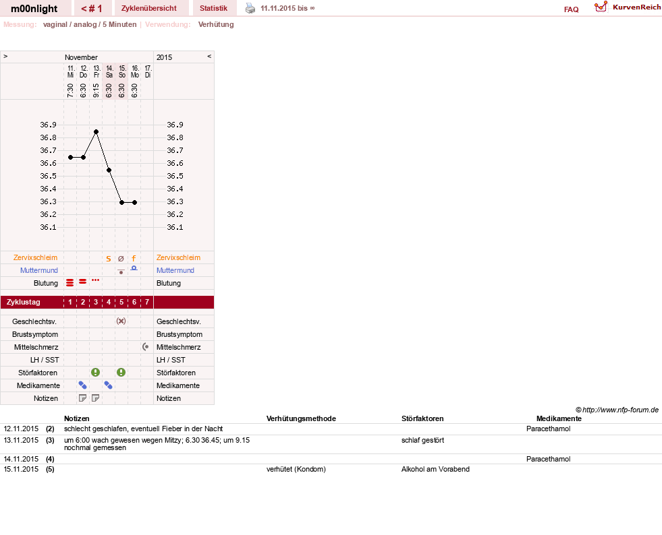Screen dimensions: 662x535
Task: Click the orange f cervical mucus symbol
Action: [x=134, y=259]
